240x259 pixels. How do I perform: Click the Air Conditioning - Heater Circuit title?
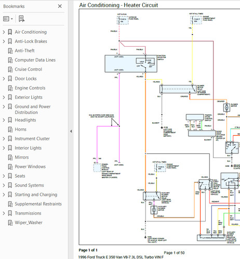pyautogui.click(x=118, y=5)
